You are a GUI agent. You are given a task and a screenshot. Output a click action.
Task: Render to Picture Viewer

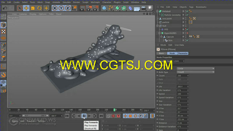coord(89,8)
